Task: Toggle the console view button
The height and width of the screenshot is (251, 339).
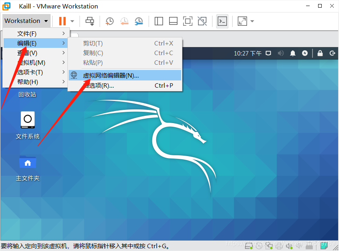Action: [222, 21]
